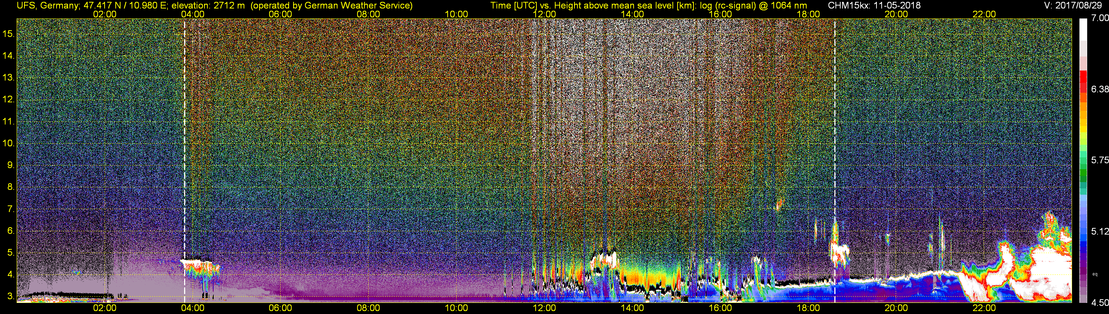The height and width of the screenshot is (314, 1109).
Task: Click the 14:00 label on the bottom time axis
Action: (632, 308)
